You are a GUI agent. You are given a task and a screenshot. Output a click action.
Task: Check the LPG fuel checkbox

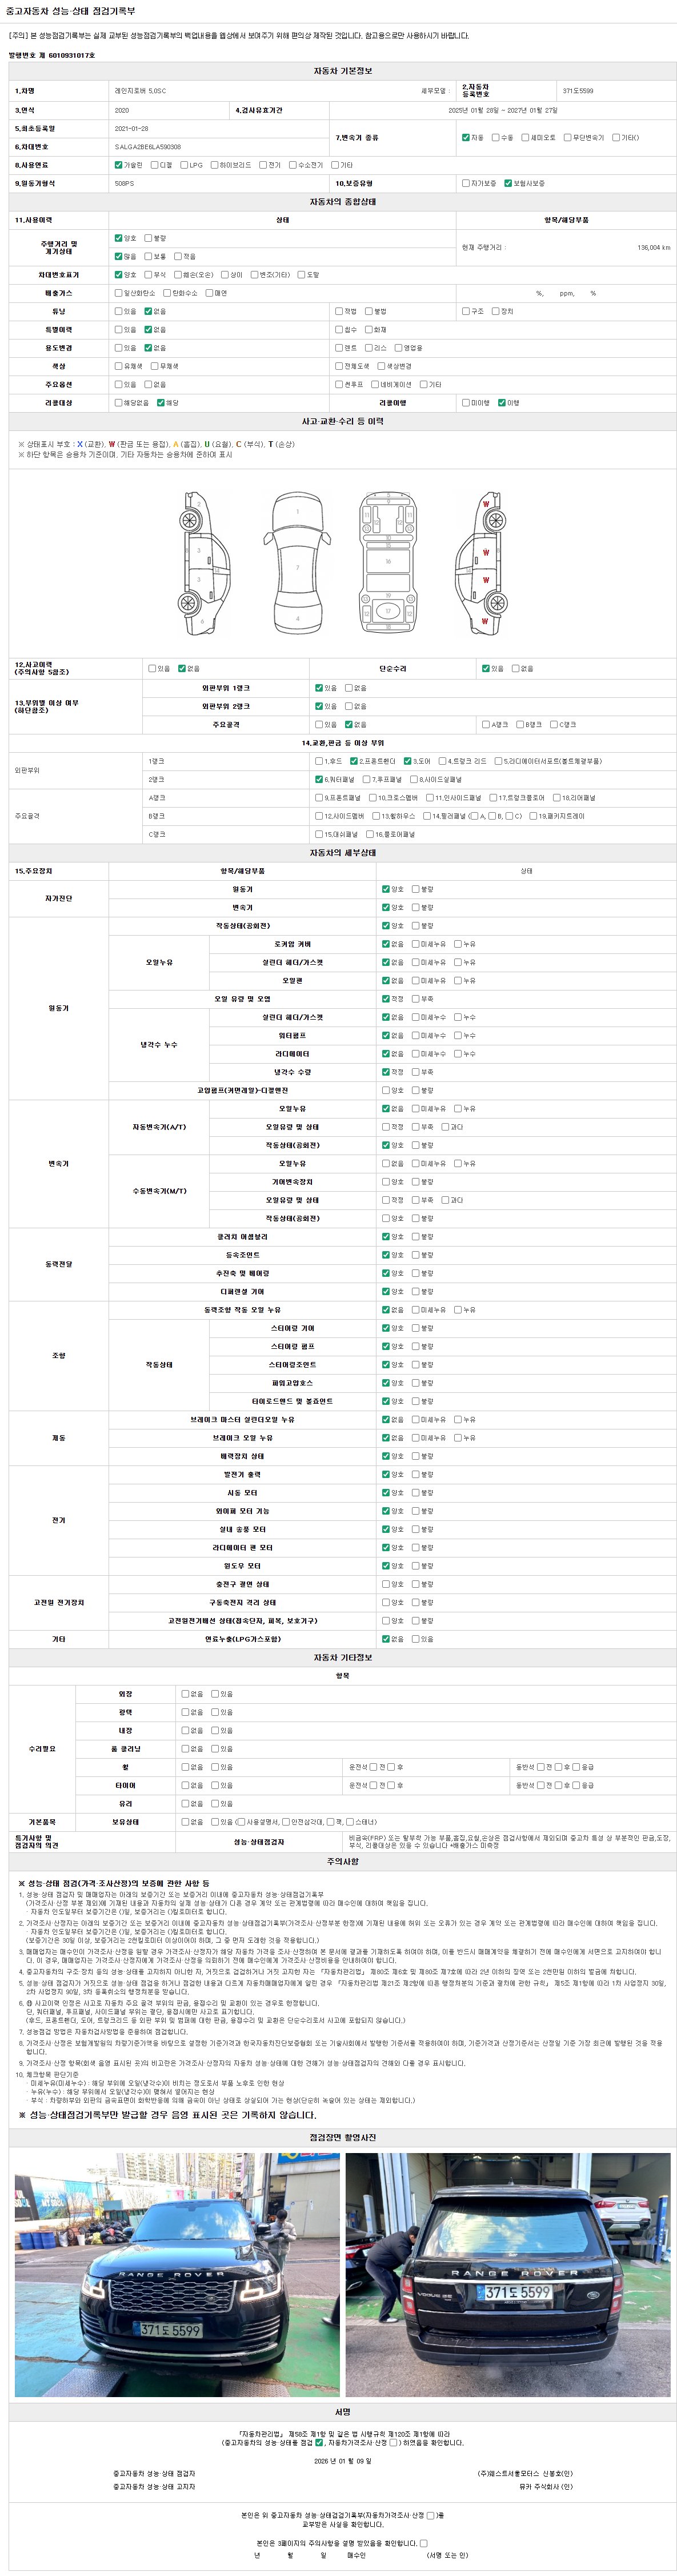(184, 165)
